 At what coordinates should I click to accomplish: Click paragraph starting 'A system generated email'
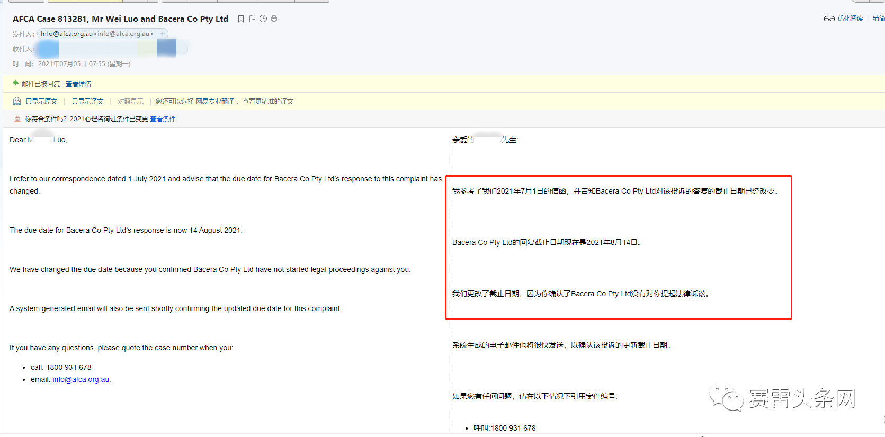click(x=175, y=308)
